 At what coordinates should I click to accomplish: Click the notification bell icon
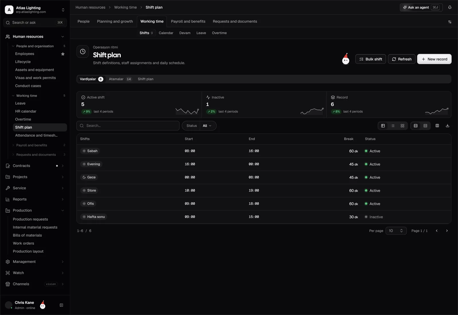(450, 7)
